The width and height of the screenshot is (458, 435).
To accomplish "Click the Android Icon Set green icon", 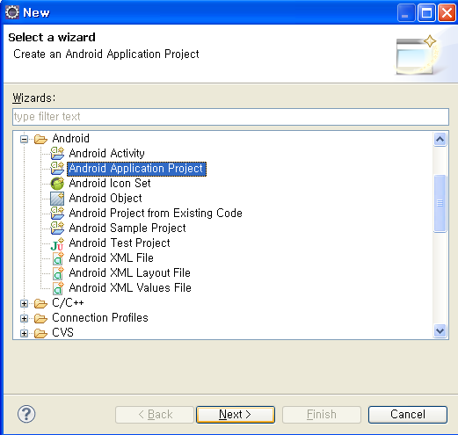I will point(57,184).
